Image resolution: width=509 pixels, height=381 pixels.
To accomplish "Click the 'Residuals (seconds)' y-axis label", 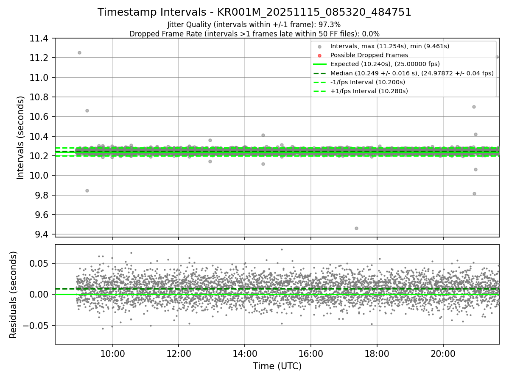I will coord(14,295).
